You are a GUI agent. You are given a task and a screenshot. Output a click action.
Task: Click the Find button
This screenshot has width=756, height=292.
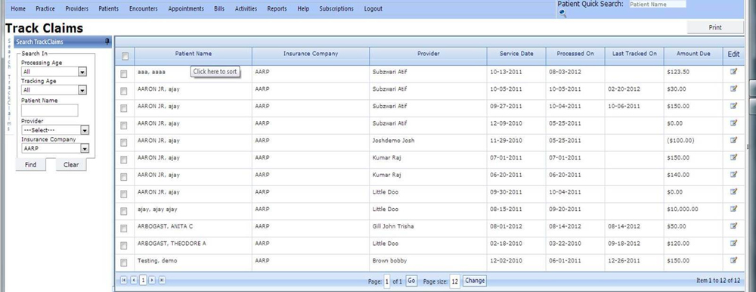(31, 165)
